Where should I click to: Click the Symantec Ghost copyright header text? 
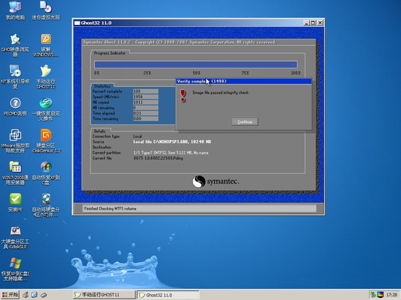(x=180, y=42)
